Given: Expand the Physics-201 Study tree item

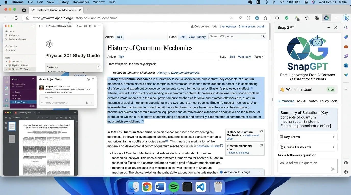Looking at the screenshot, I should click(6, 69).
